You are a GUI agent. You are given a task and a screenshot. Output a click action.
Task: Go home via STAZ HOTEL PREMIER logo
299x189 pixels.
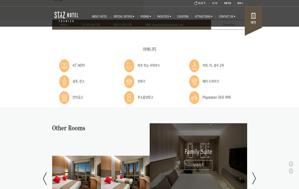[66, 17]
